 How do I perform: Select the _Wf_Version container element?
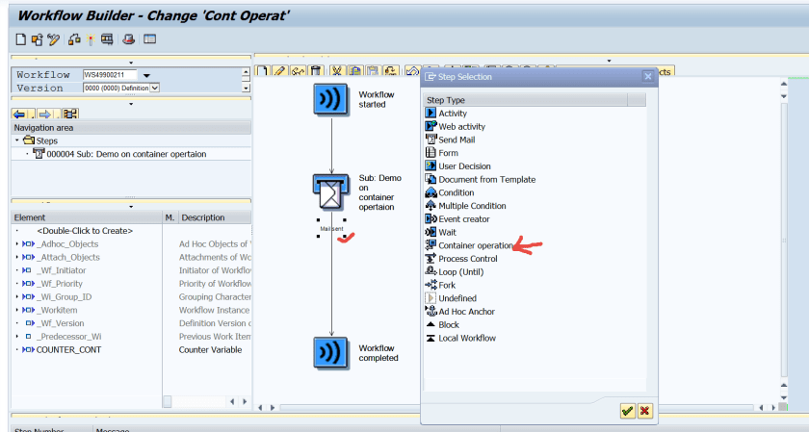point(60,323)
